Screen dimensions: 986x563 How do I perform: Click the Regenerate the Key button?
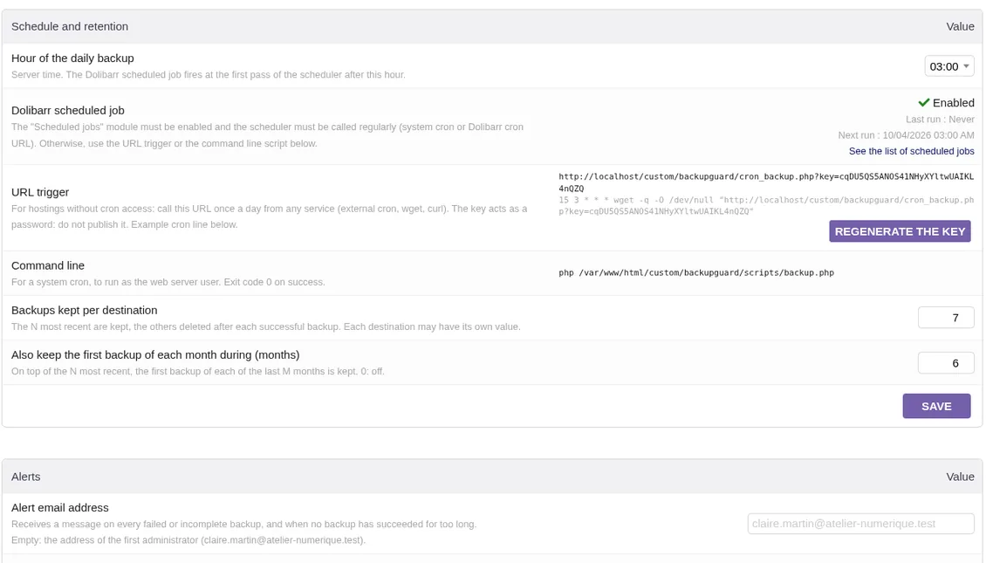point(900,231)
